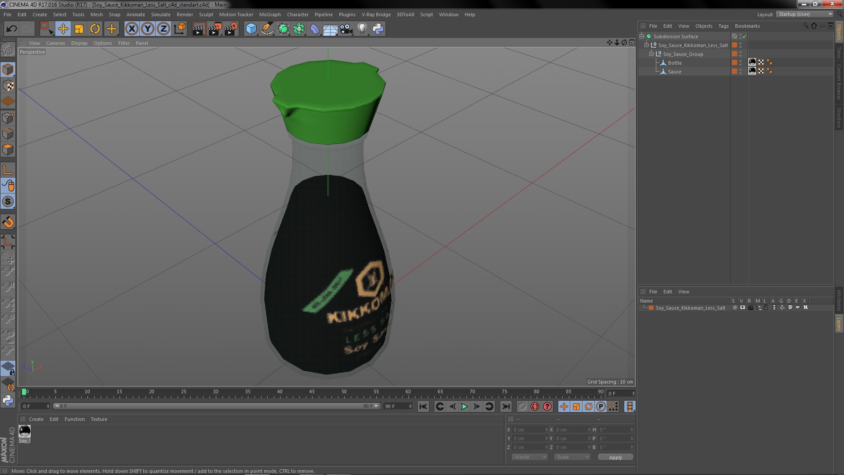Screen dimensions: 844x475
Task: Toggle X axis lock
Action: coord(131,29)
